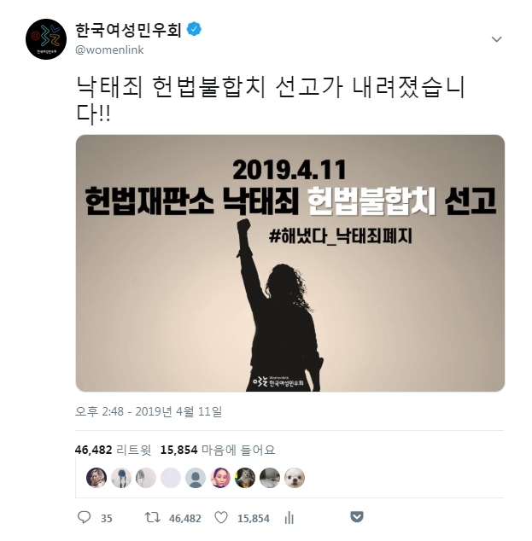This screenshot has width=532, height=541.
Task: View the 46,482 리트윗 list
Action: coord(113,450)
